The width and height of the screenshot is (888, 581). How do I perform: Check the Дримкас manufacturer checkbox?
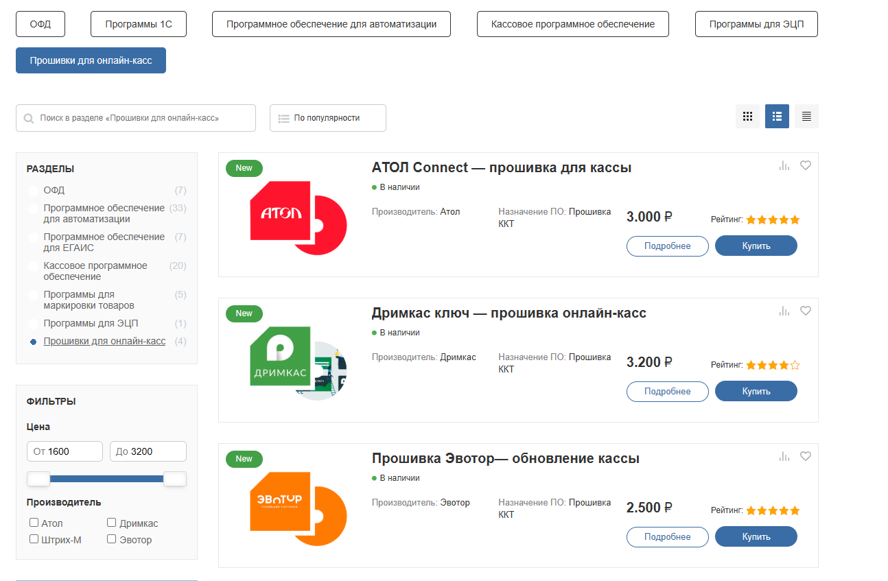point(111,523)
